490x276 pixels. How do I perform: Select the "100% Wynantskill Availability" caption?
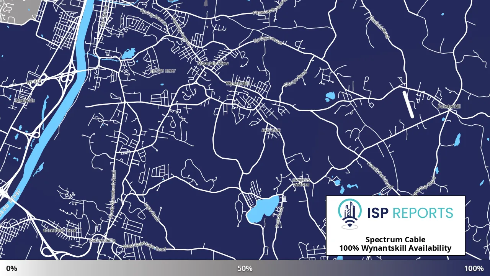(x=395, y=248)
